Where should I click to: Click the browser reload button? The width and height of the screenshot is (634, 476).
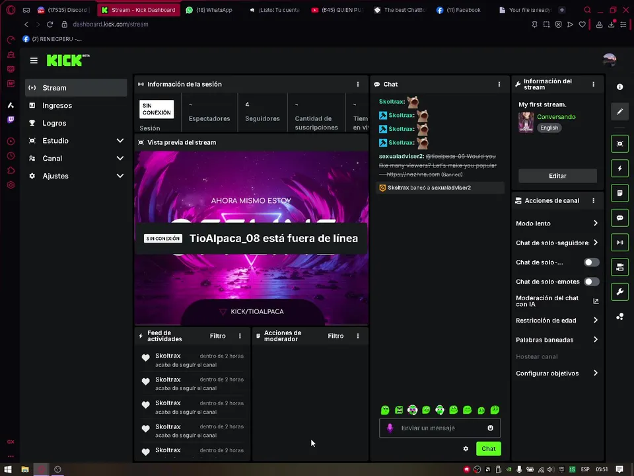pos(50,24)
